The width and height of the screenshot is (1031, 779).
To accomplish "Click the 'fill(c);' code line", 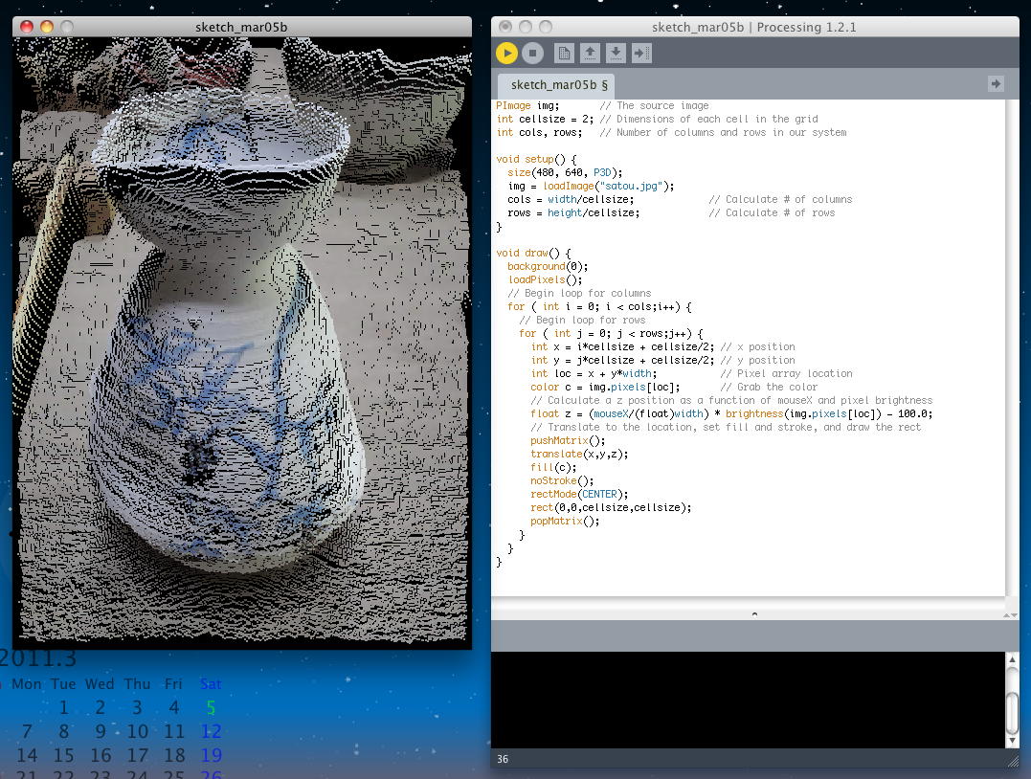I will pos(553,467).
